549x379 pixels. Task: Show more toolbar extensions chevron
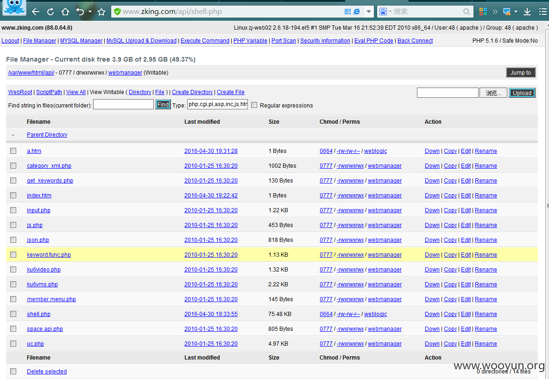pyautogui.click(x=495, y=12)
